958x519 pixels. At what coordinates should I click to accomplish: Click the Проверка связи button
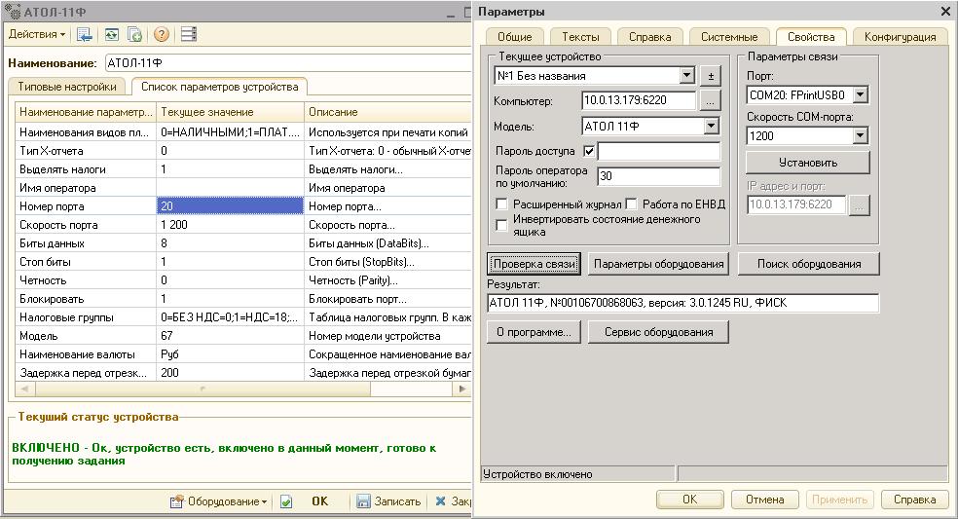(x=534, y=264)
